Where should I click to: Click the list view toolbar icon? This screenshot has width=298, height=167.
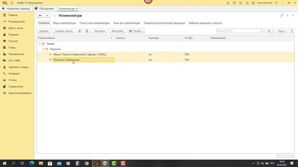[x=87, y=31]
